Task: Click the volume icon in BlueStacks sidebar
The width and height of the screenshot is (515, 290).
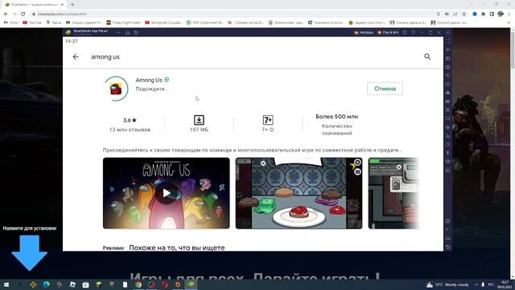Action: coord(447,50)
